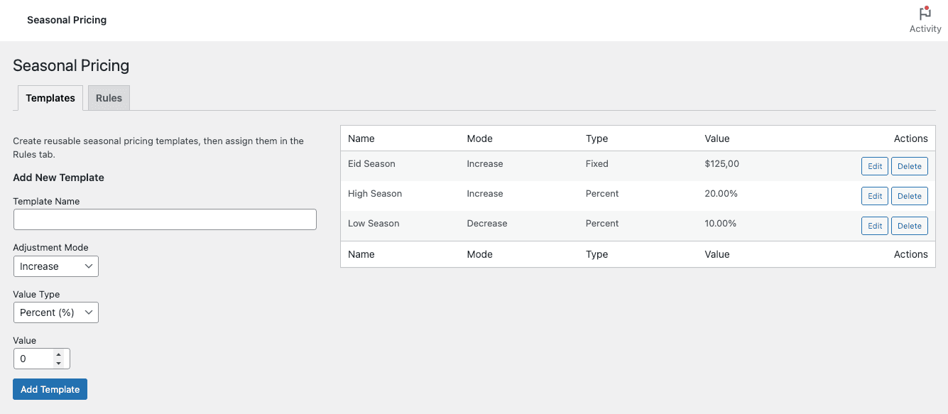Select the Templates tab

[50, 98]
